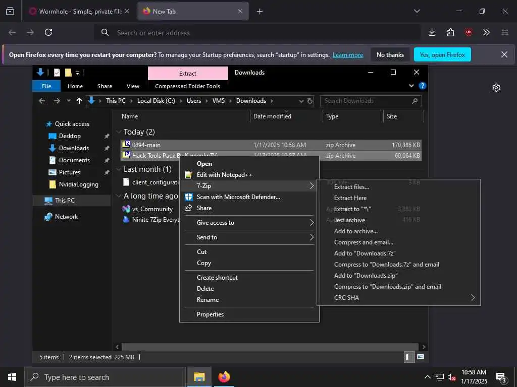Collapse the Last month group
This screenshot has height=387, width=517.
point(119,169)
